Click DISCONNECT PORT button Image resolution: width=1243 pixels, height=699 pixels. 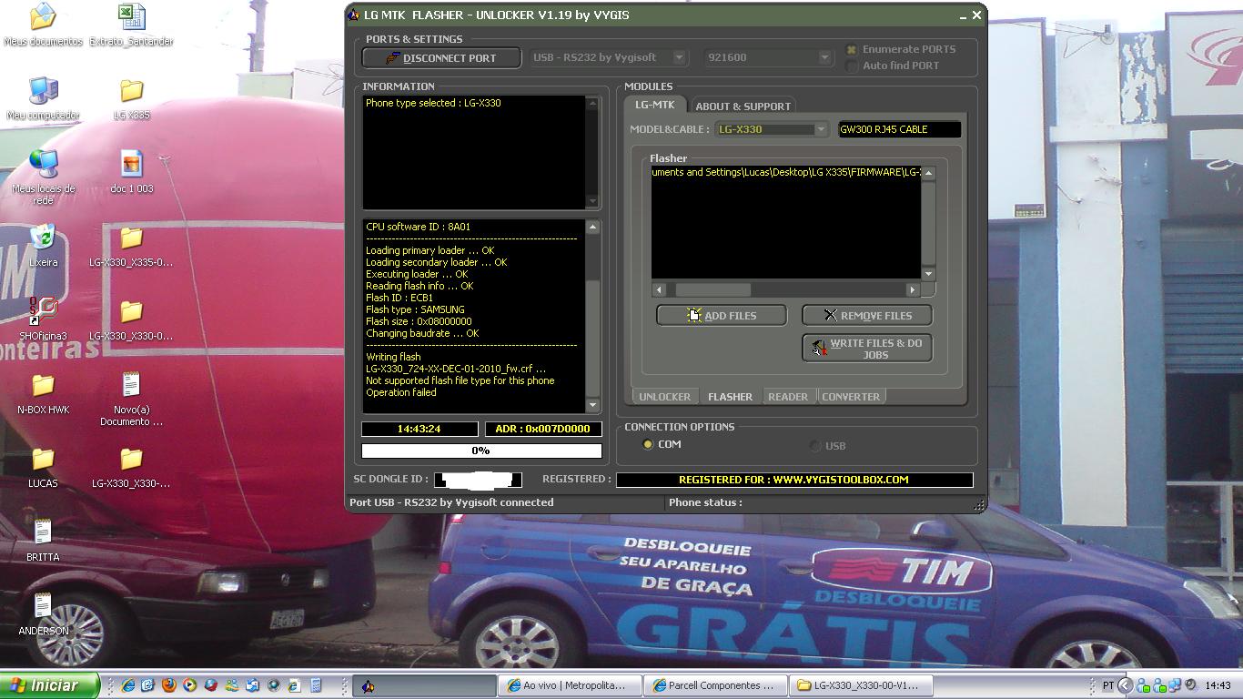(441, 58)
